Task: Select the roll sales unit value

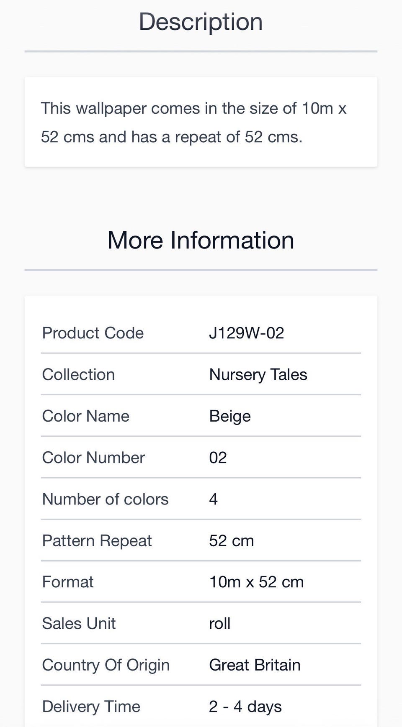Action: [220, 623]
